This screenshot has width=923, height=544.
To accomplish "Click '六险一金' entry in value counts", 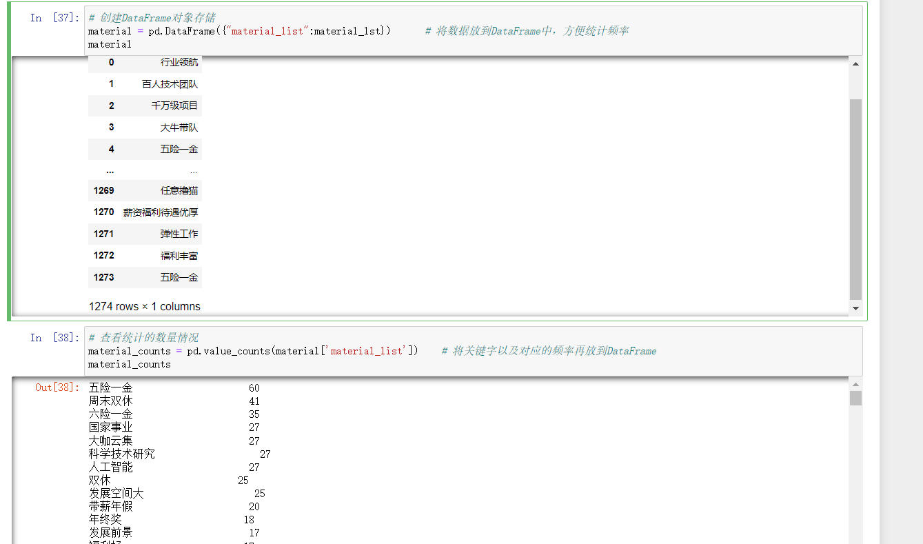I will coord(111,414).
